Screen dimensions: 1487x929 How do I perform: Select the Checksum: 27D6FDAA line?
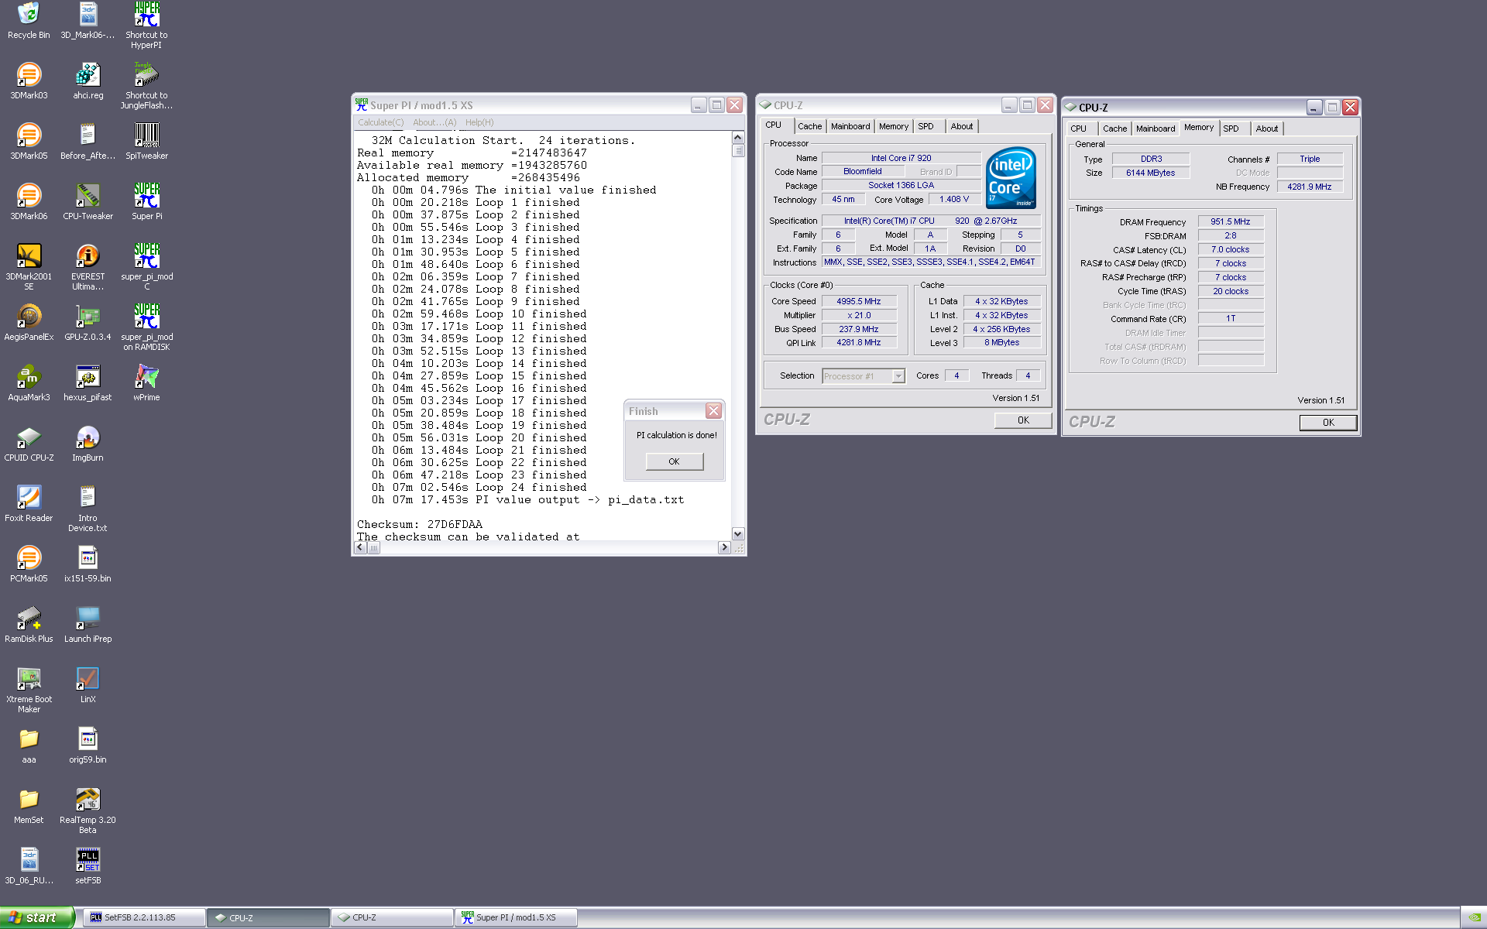pyautogui.click(x=420, y=524)
